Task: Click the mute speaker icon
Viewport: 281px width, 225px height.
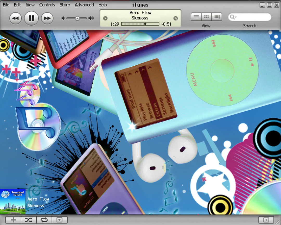Action: (x=63, y=18)
